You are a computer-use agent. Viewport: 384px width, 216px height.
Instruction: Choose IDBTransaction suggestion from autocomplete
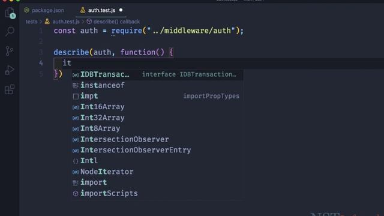(157, 74)
